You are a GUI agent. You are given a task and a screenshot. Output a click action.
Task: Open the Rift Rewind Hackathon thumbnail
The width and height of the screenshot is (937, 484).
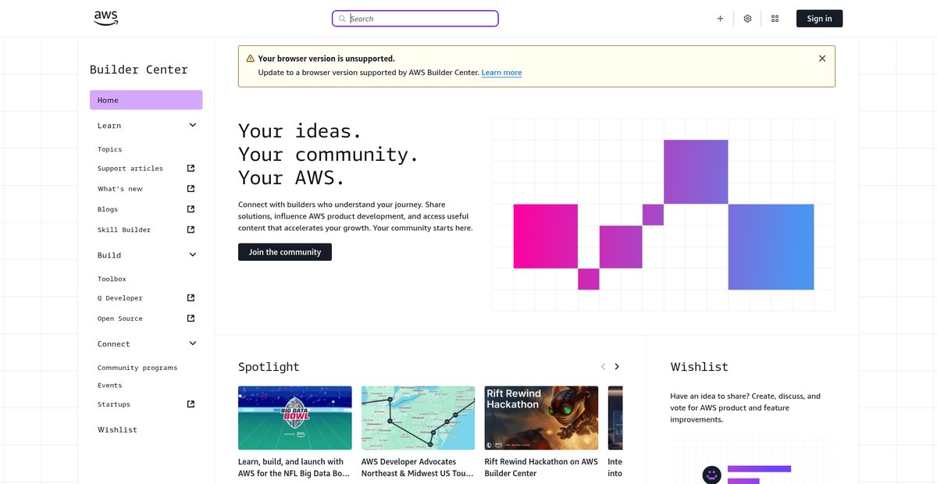coord(541,418)
